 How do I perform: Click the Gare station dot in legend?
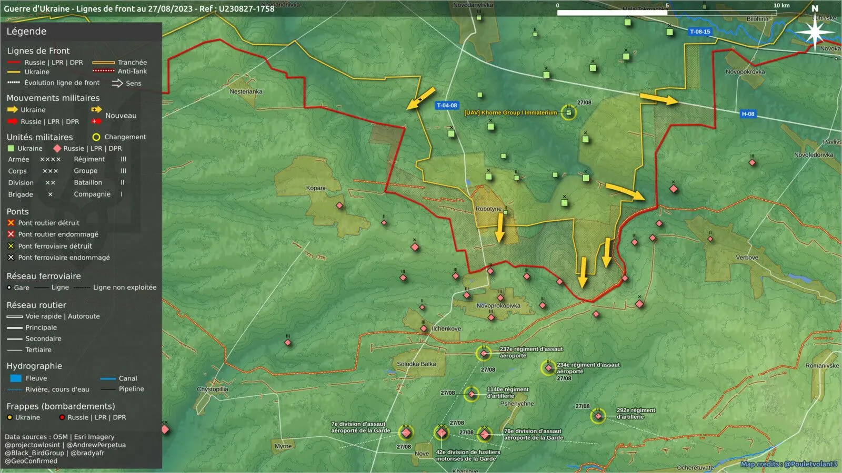[9, 287]
